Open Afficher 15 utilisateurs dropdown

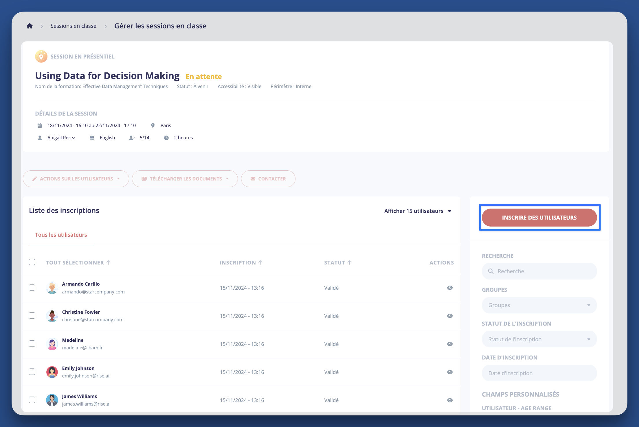click(418, 211)
